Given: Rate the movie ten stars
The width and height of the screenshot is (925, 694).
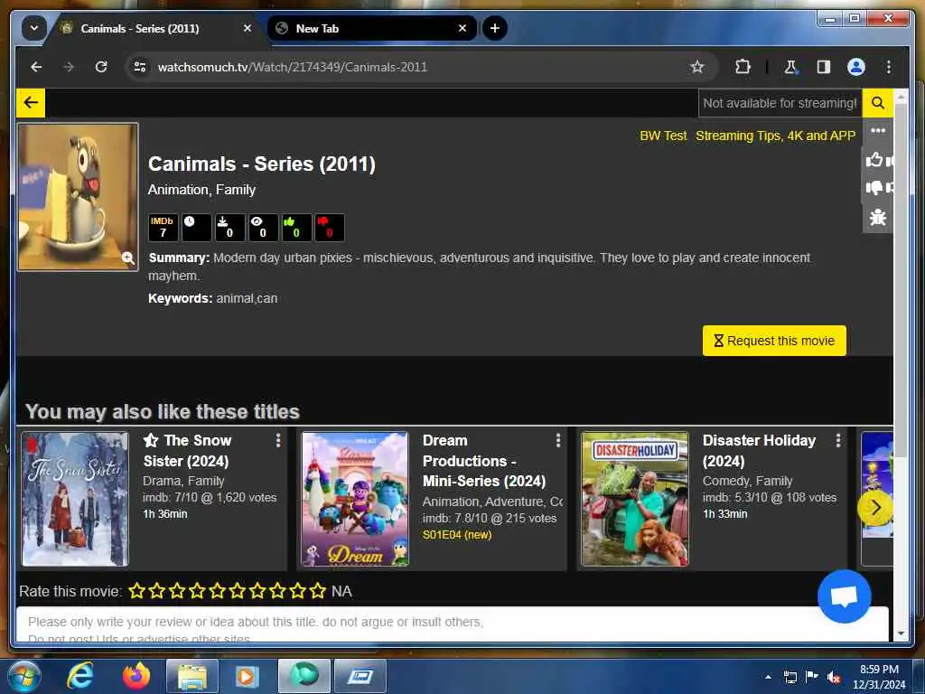Looking at the screenshot, I should (x=318, y=590).
